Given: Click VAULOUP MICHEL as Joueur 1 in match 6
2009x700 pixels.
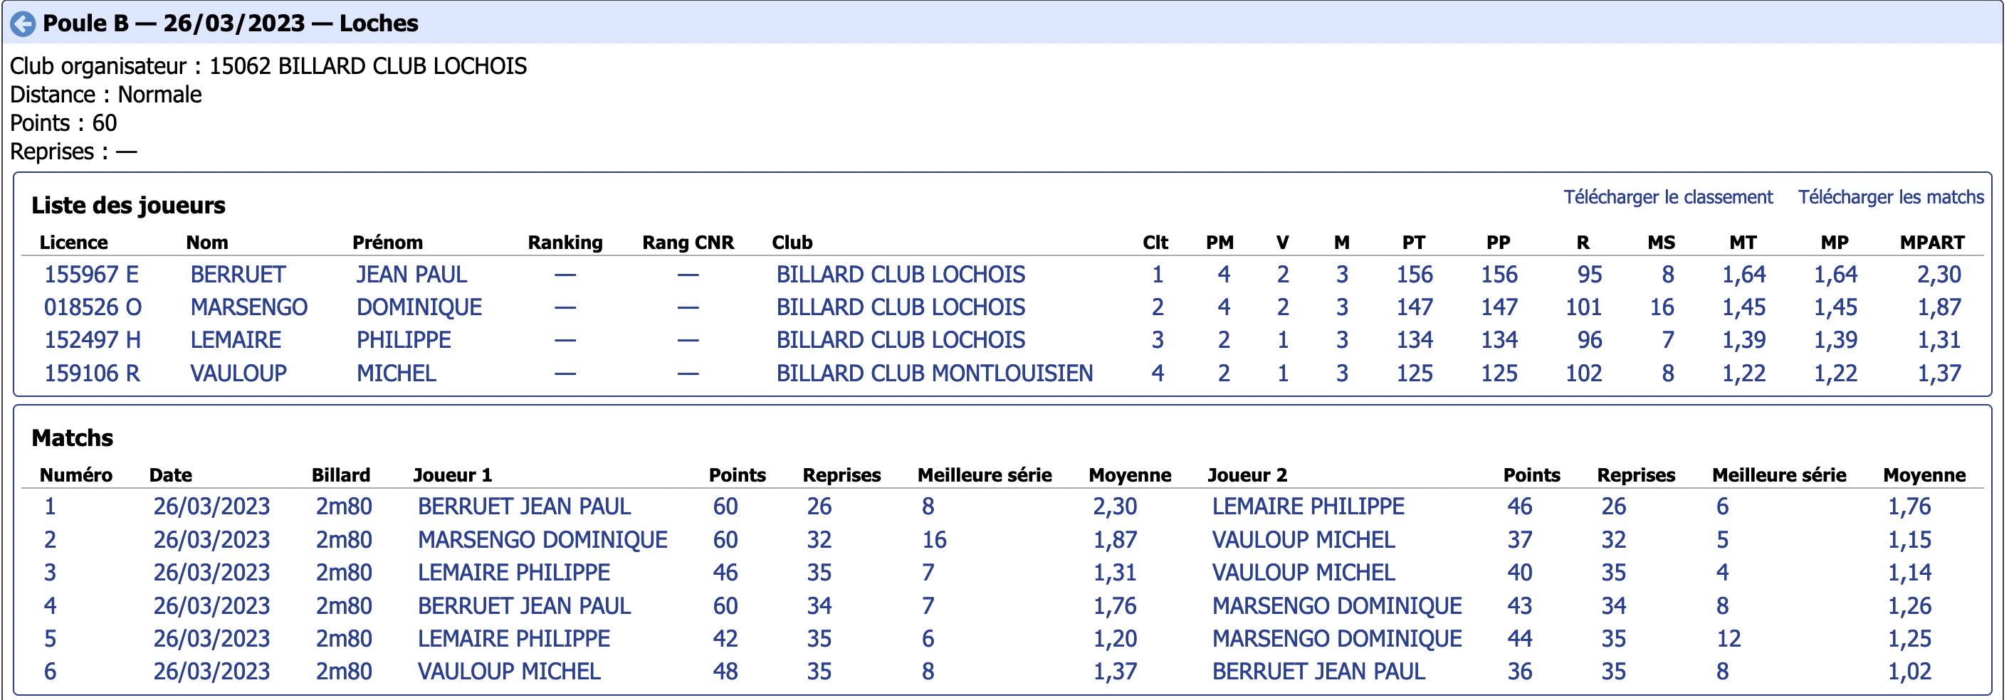Looking at the screenshot, I should click(508, 671).
